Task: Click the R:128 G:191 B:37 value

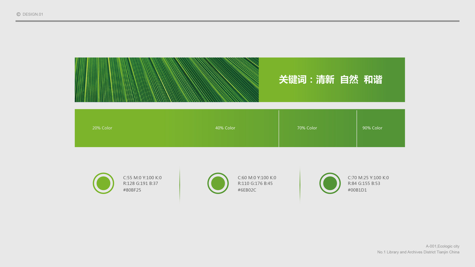Action: [x=140, y=183]
